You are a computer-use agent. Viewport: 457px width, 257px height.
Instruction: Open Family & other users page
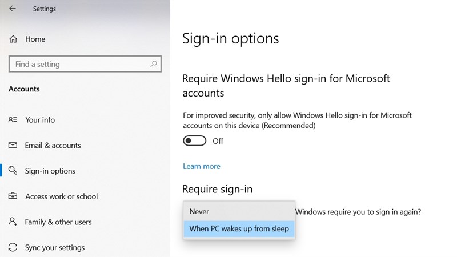pyautogui.click(x=58, y=222)
